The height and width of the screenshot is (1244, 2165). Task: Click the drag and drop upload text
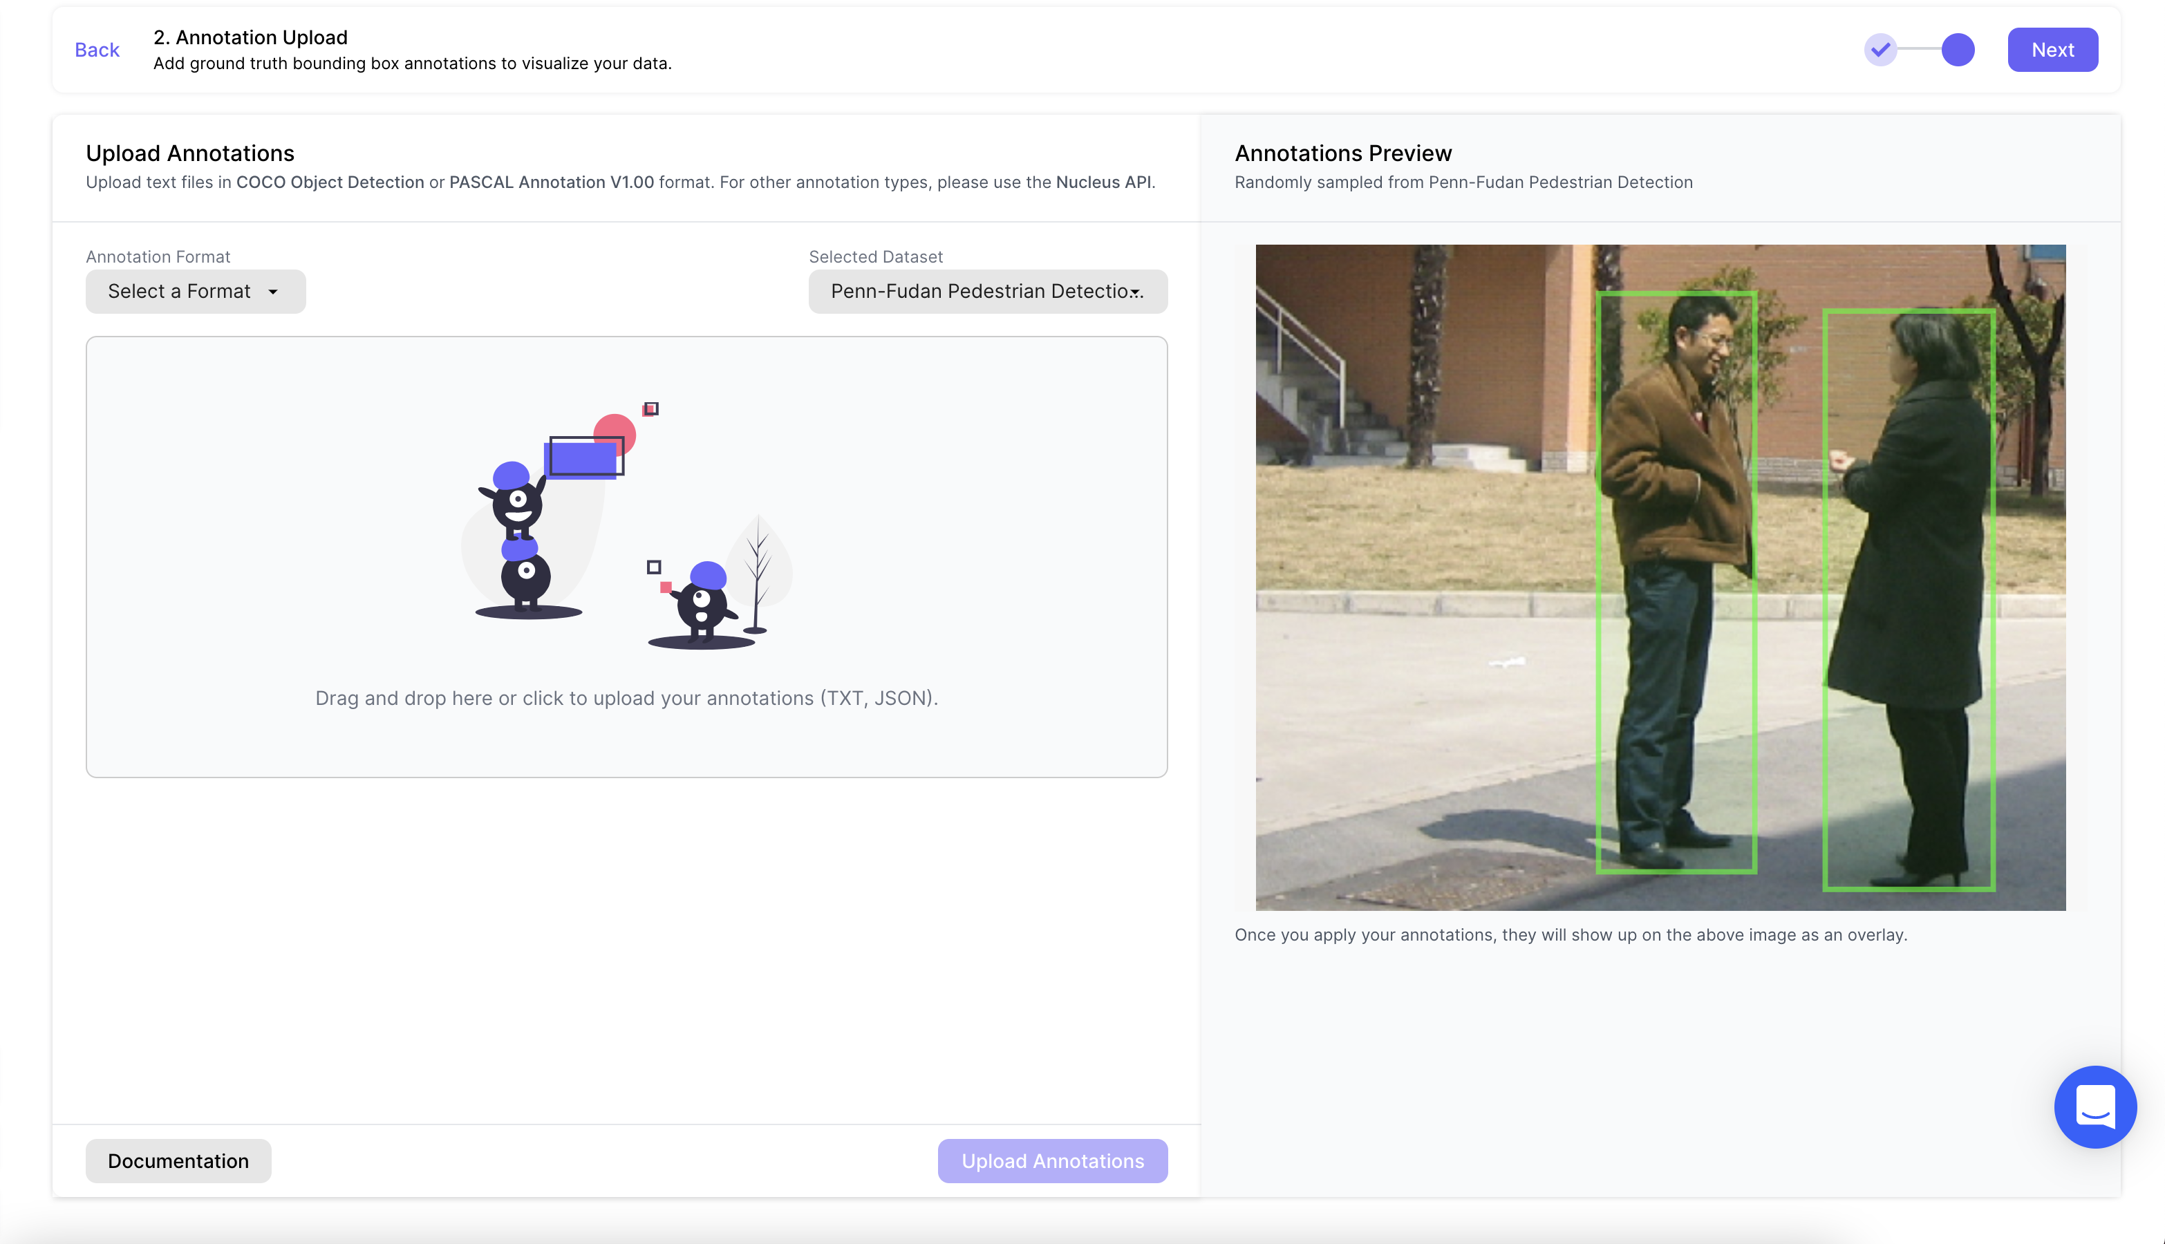tap(626, 698)
